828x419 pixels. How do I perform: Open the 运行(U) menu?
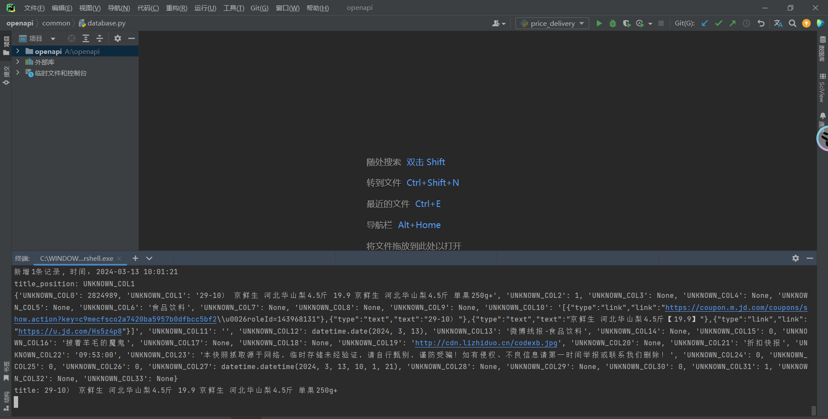[205, 8]
